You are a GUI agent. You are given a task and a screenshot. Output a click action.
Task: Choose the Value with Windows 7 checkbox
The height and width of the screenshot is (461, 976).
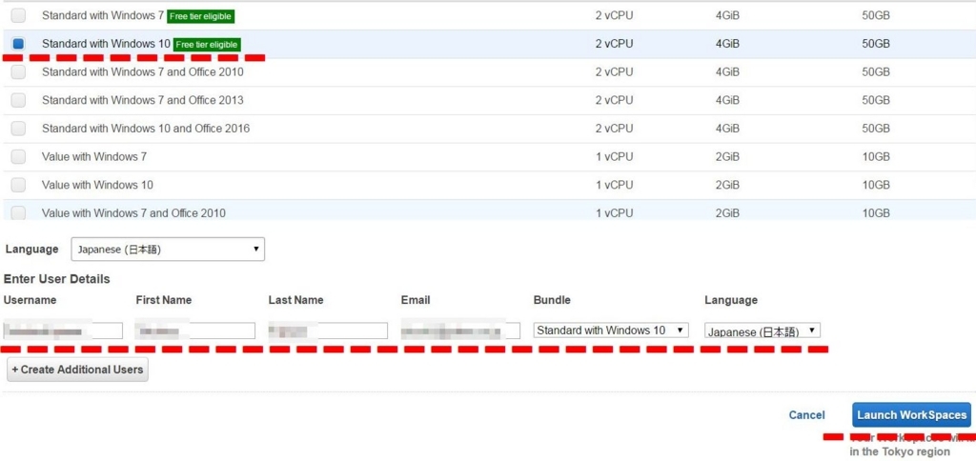tap(19, 157)
